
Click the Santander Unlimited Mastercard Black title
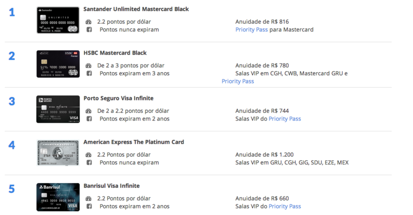coord(136,9)
